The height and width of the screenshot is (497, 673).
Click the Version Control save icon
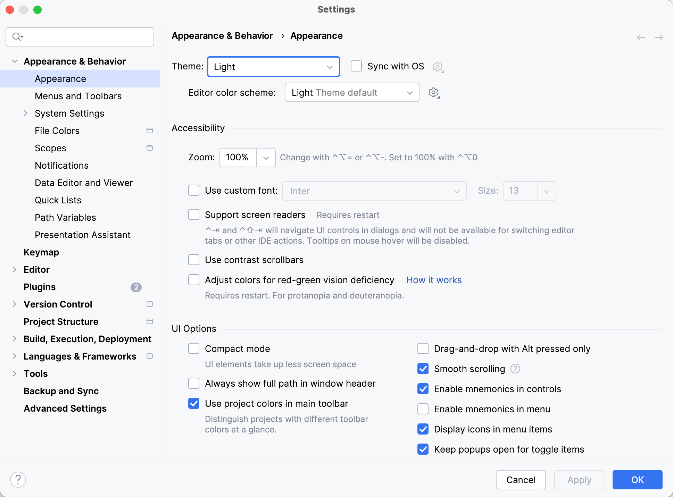pyautogui.click(x=149, y=304)
